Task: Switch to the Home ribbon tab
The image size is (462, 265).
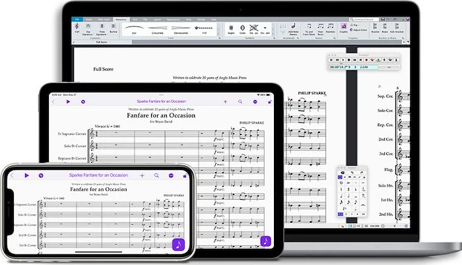Action: [x=89, y=19]
